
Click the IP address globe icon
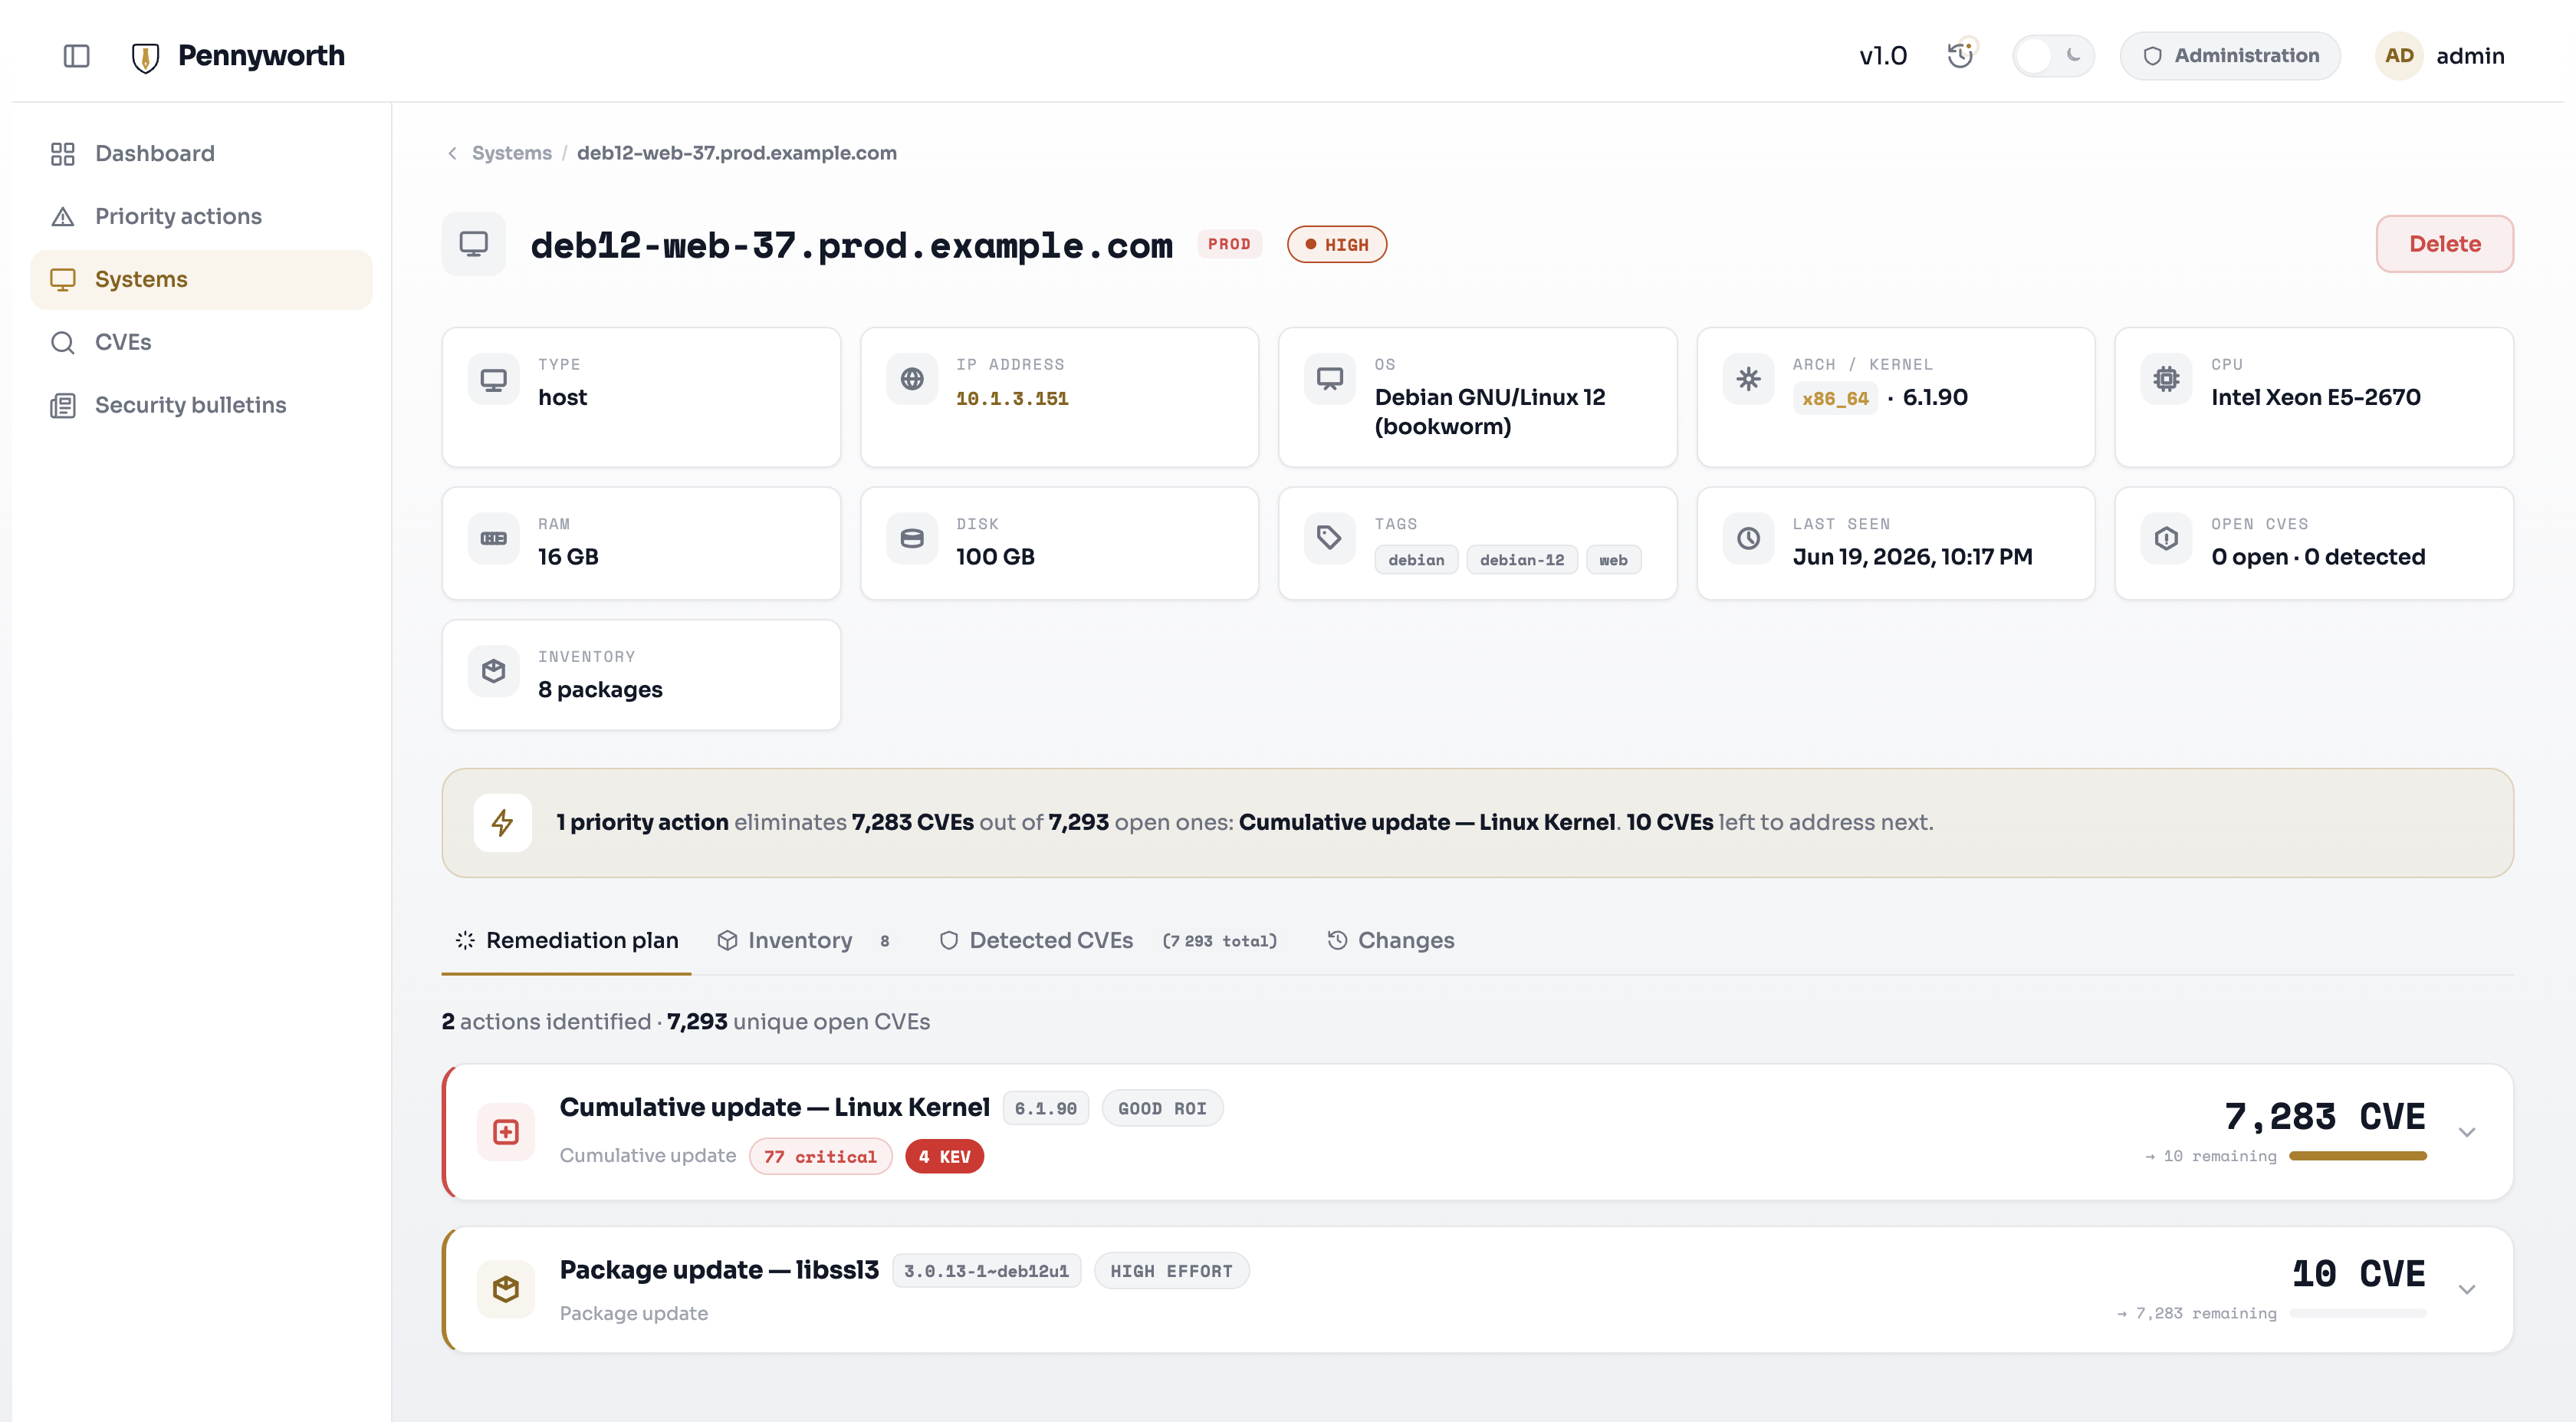click(x=912, y=379)
